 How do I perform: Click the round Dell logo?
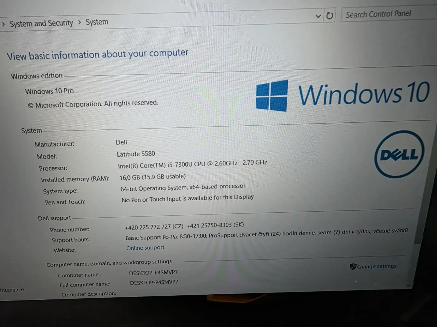point(399,155)
